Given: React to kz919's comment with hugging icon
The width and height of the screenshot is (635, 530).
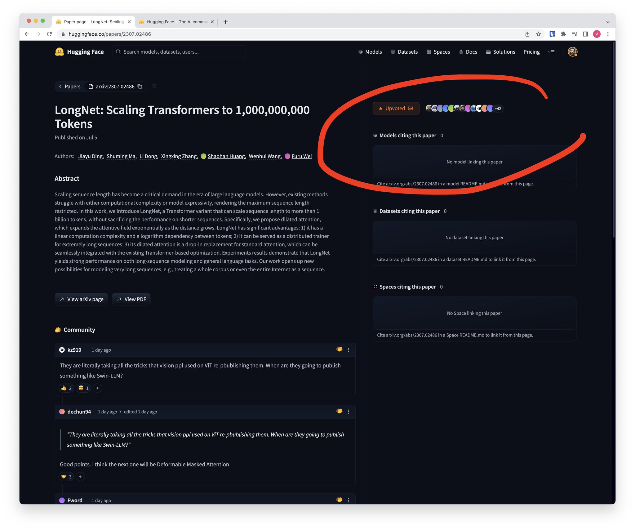Looking at the screenshot, I should pos(339,350).
